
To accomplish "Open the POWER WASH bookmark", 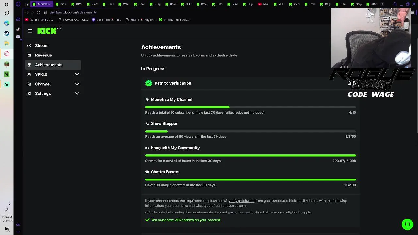I will click(x=73, y=20).
